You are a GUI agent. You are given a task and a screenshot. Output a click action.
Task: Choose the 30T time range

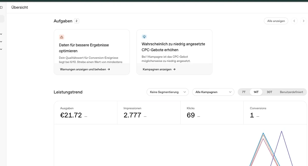pos(269,92)
